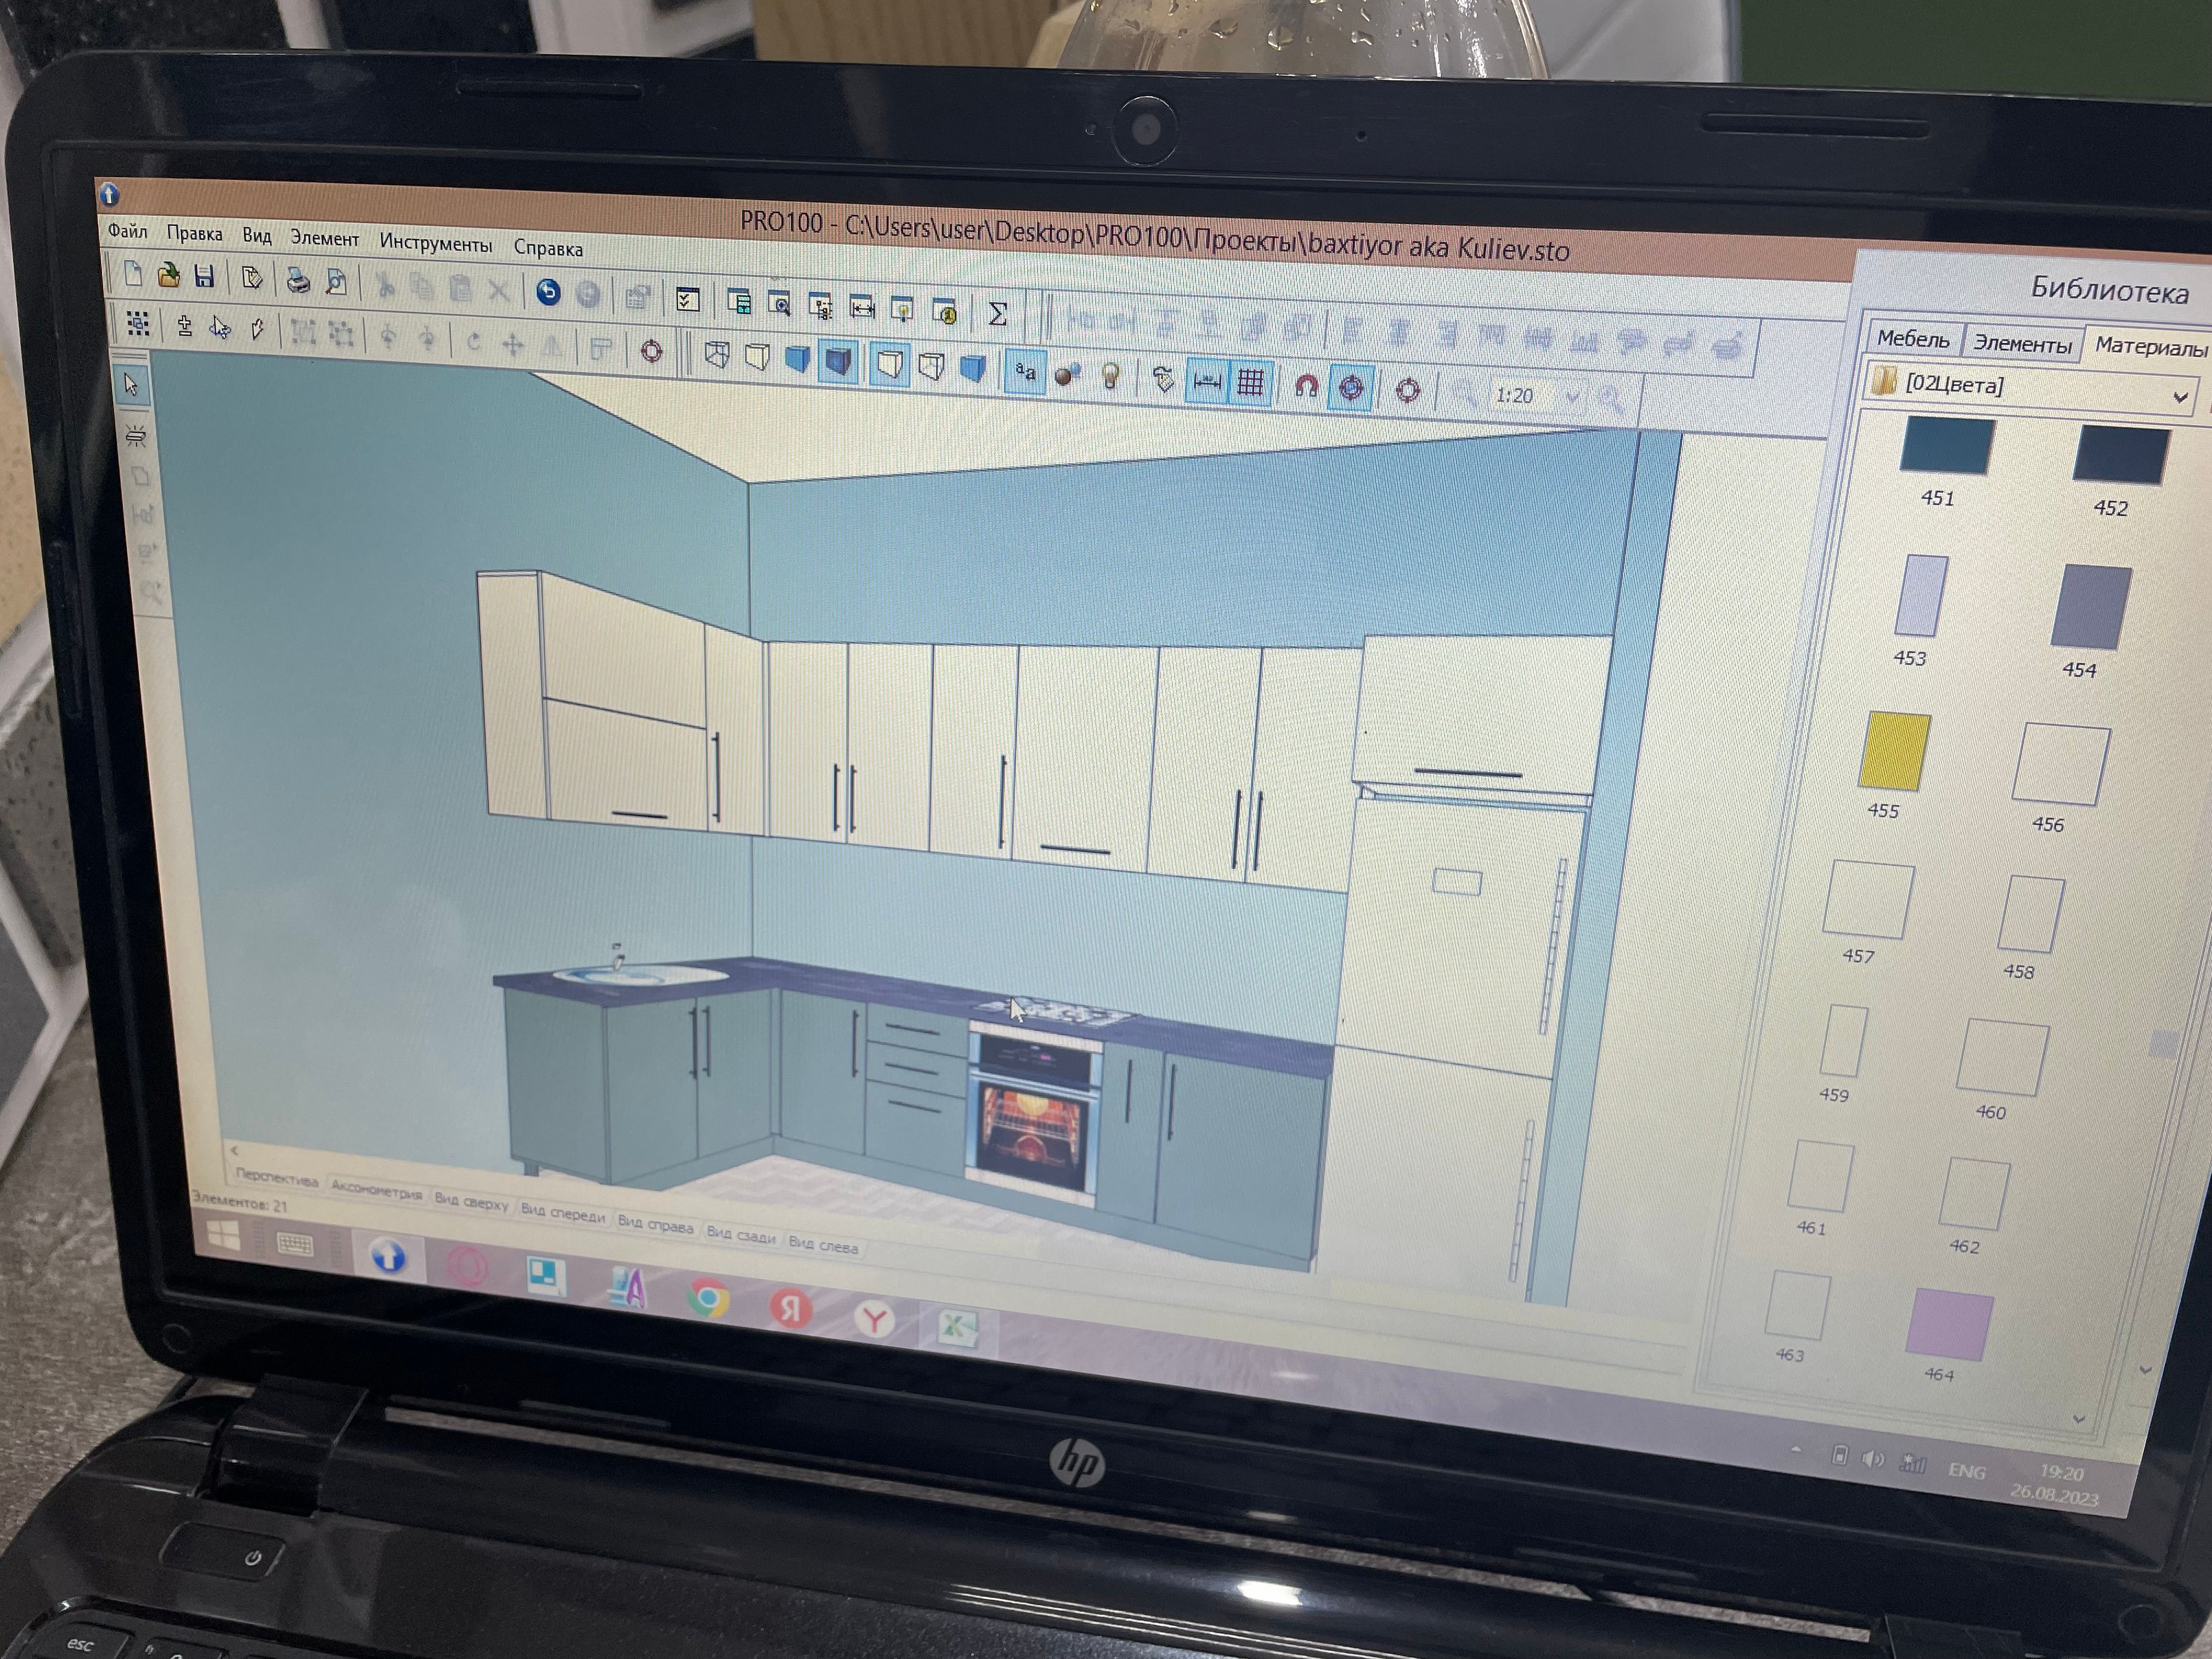Viewport: 2212px width, 1659px height.
Task: Click the library panel scroll-down arrow
Action: (2079, 1419)
